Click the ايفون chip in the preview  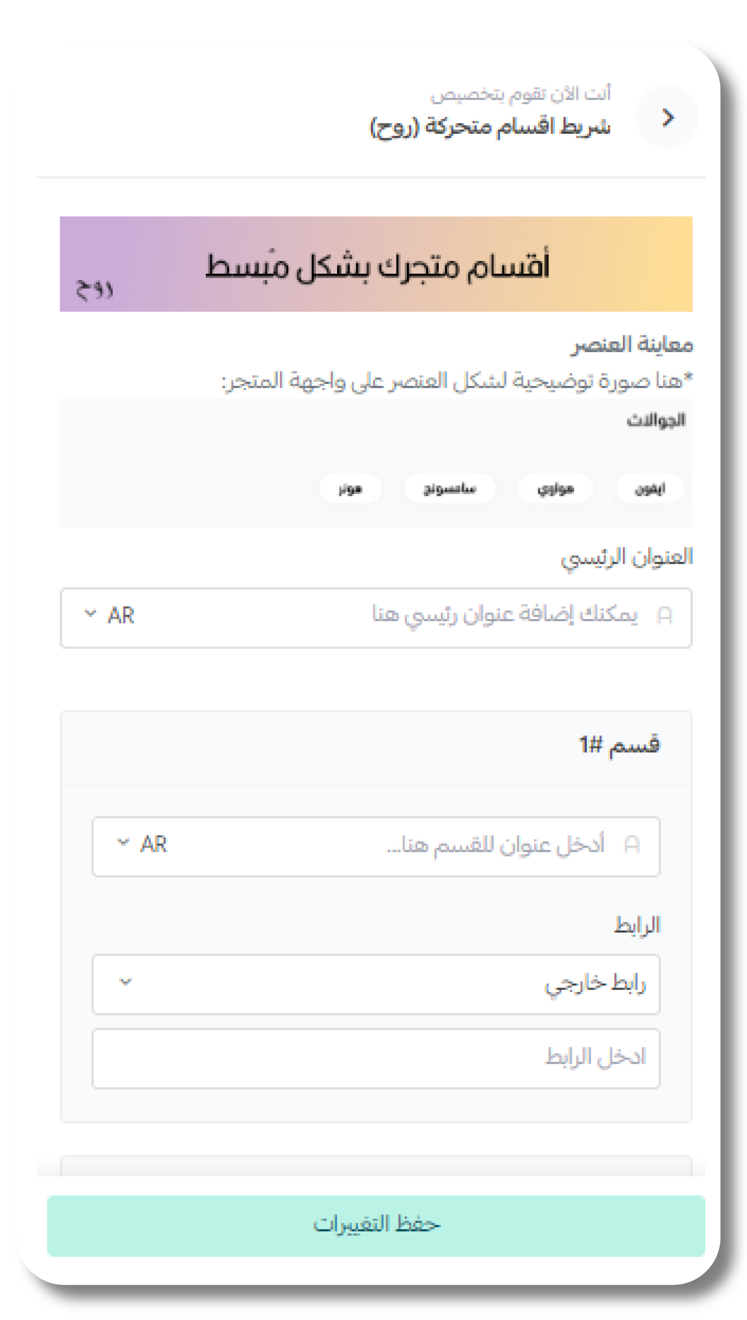[650, 488]
